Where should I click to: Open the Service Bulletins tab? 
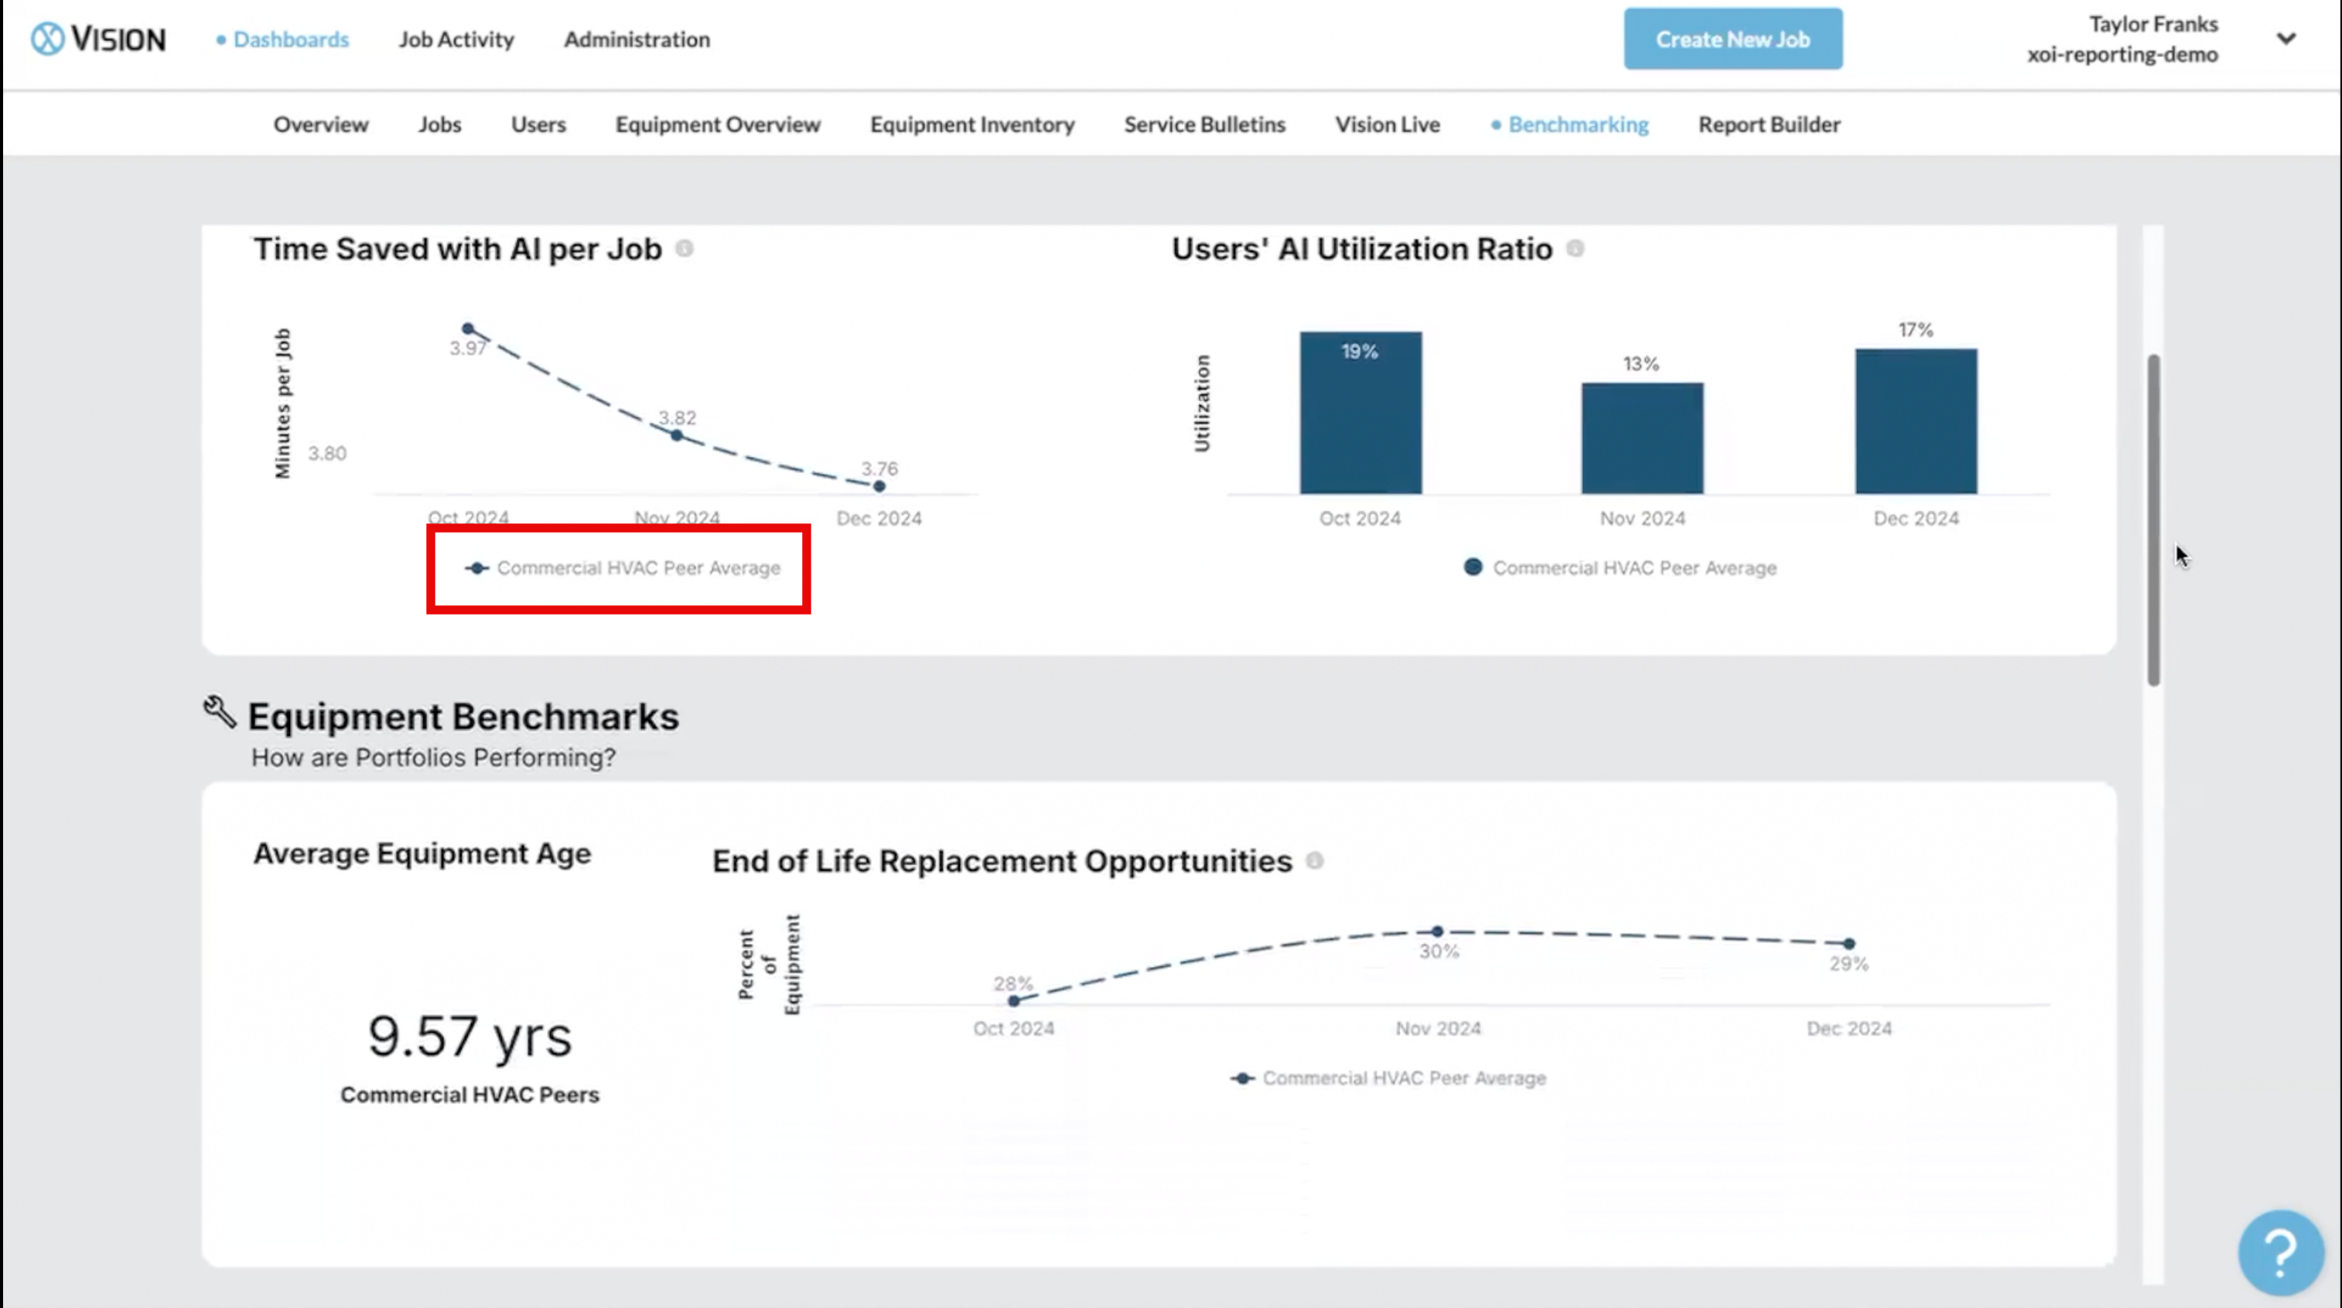[1203, 124]
